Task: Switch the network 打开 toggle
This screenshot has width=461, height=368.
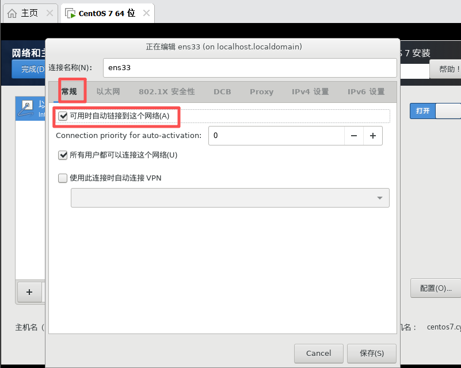Action: 436,111
